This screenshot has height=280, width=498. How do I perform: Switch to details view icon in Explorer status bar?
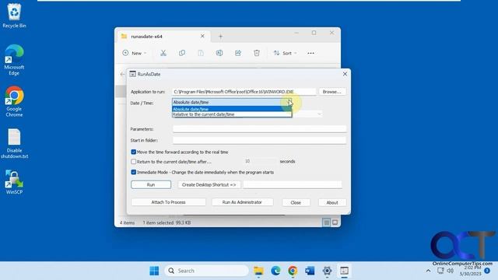point(327,222)
